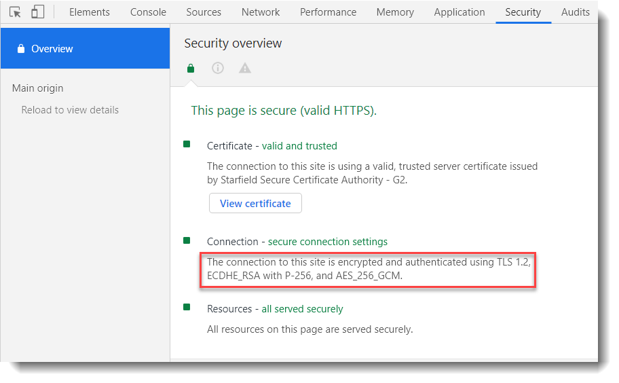Select the info circle filter icon
Viewport: 619px width, 383px height.
click(x=218, y=68)
